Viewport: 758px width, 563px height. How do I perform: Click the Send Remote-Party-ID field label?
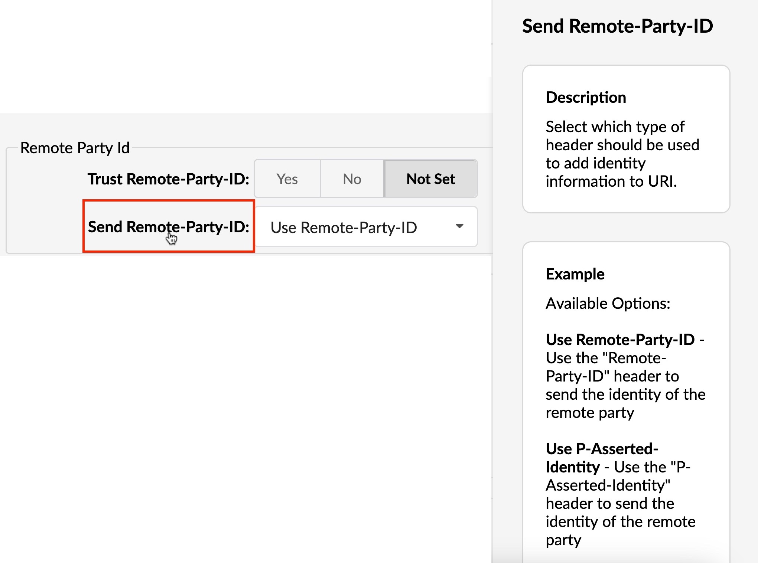(169, 227)
